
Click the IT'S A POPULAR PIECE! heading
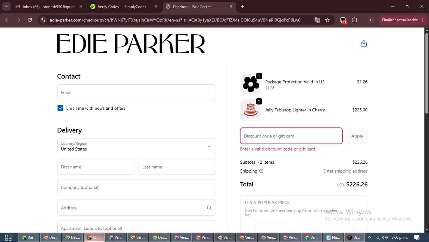point(268,203)
